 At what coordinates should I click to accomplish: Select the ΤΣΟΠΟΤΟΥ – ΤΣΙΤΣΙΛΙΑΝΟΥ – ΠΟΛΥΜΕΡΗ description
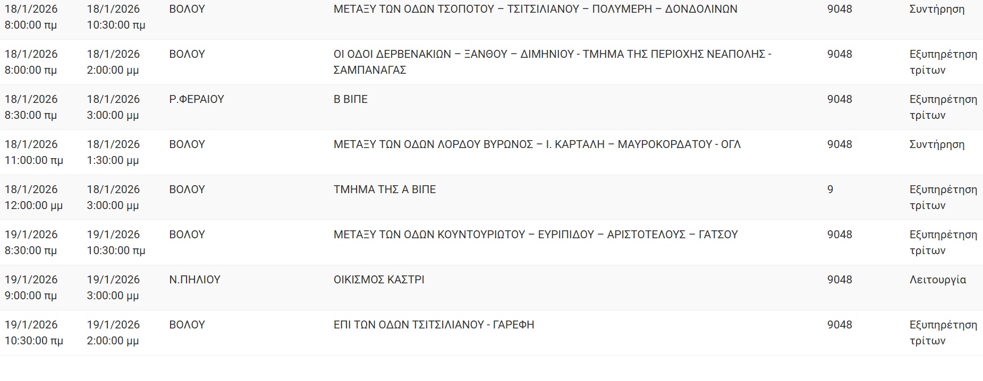(x=535, y=9)
